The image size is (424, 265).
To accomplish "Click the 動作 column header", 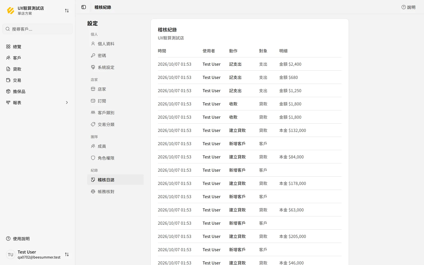I will tap(233, 51).
